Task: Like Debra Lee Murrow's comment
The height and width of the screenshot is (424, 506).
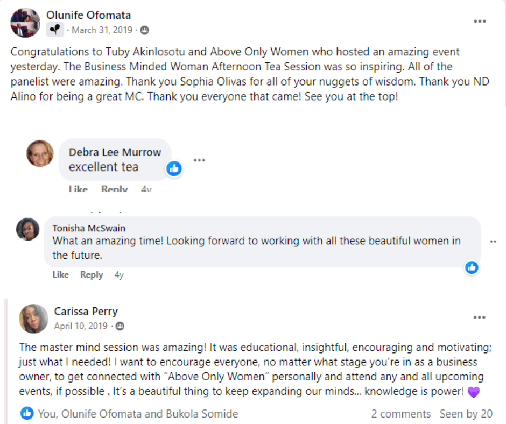Action: (x=78, y=189)
